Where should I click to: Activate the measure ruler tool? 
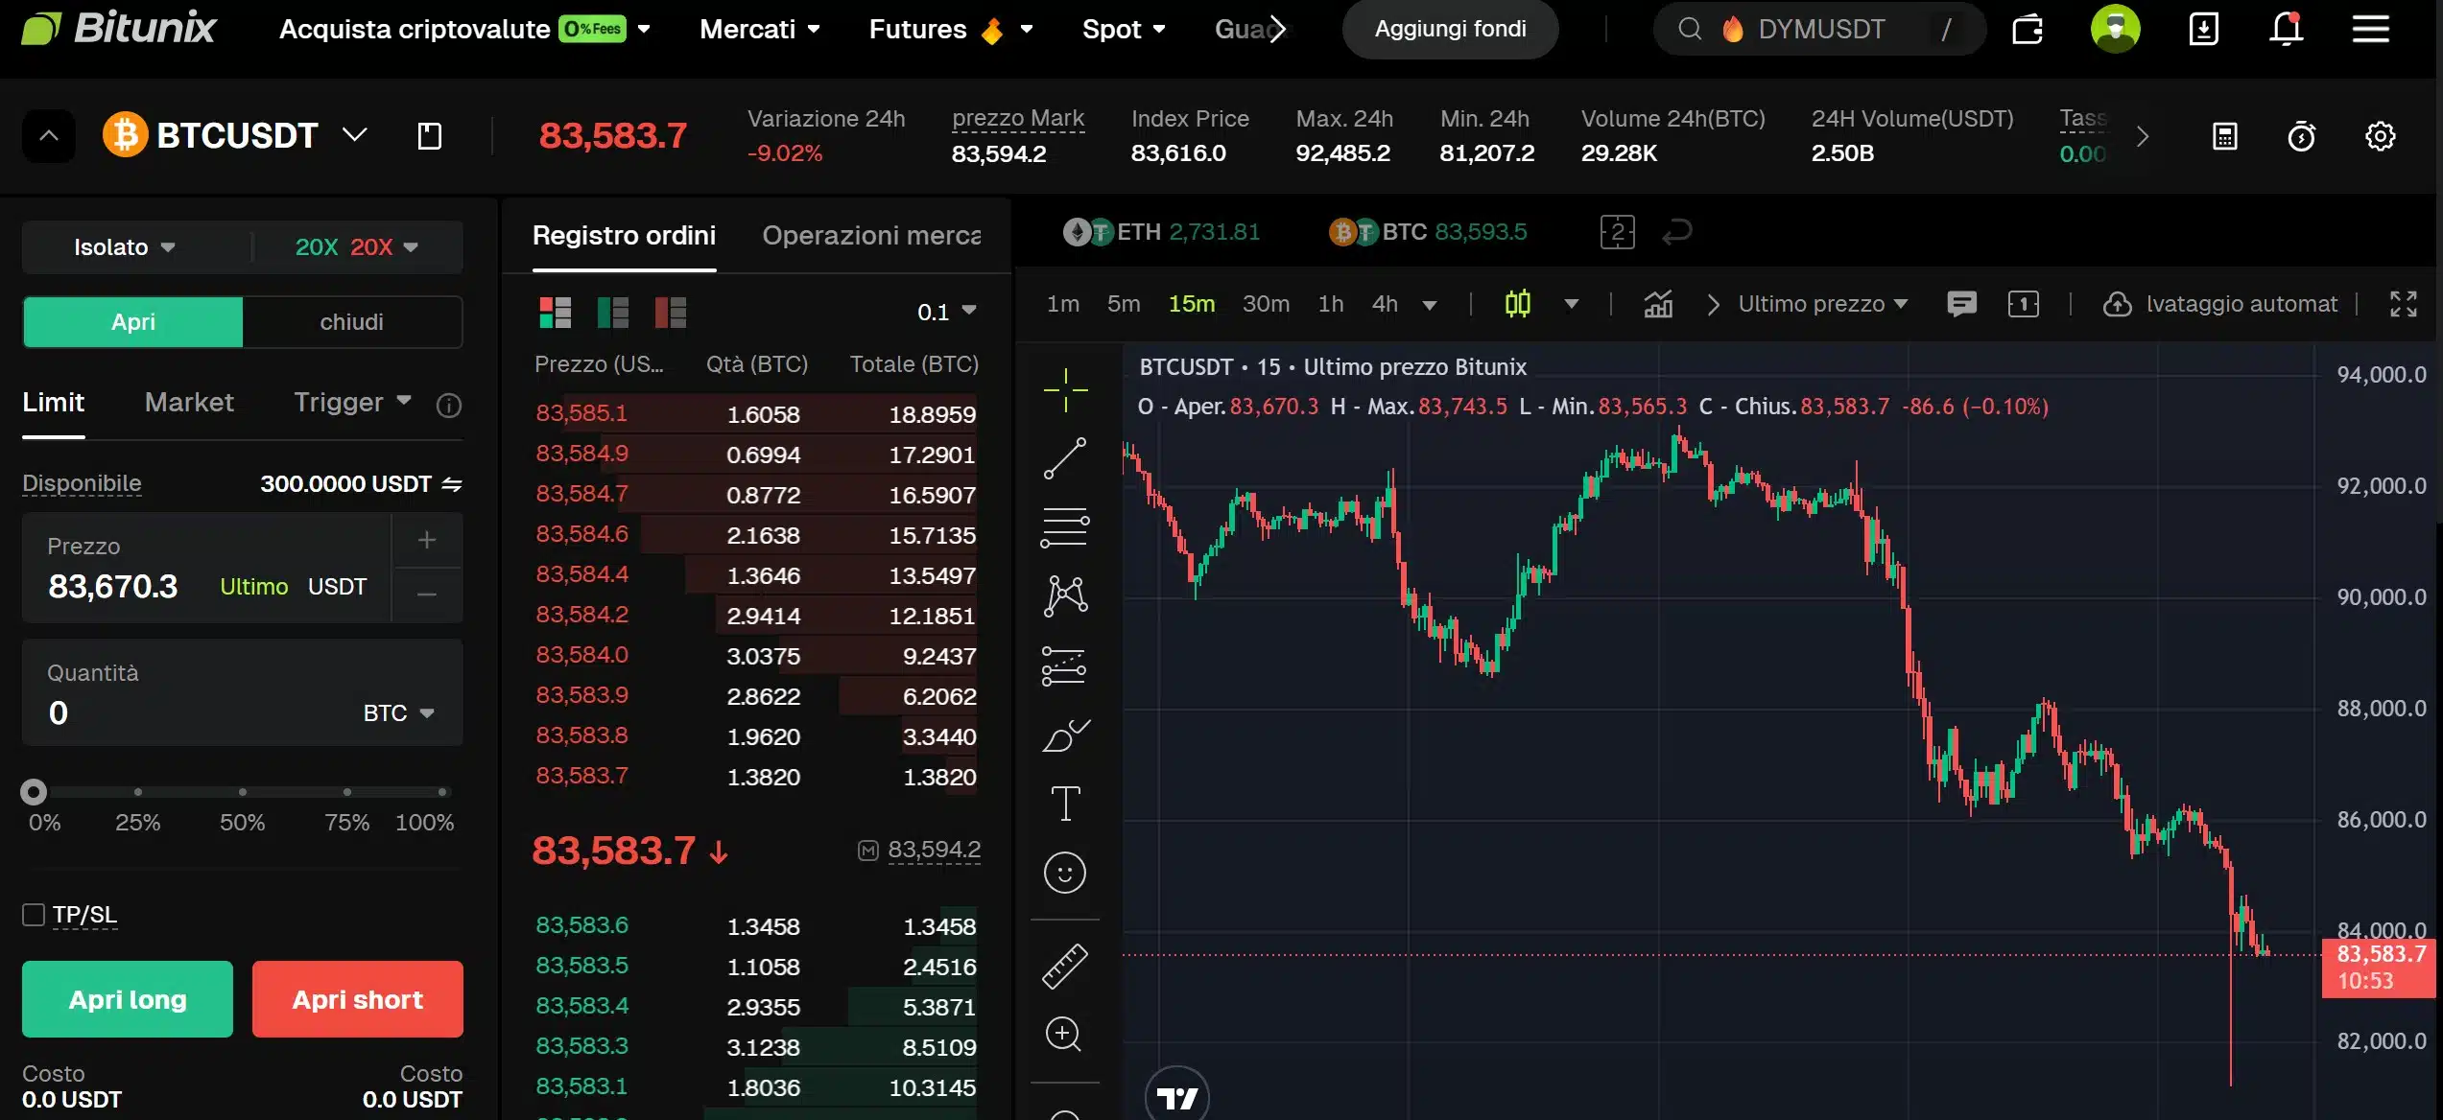click(1064, 966)
